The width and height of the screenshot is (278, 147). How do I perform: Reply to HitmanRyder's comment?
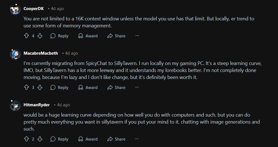(59, 139)
